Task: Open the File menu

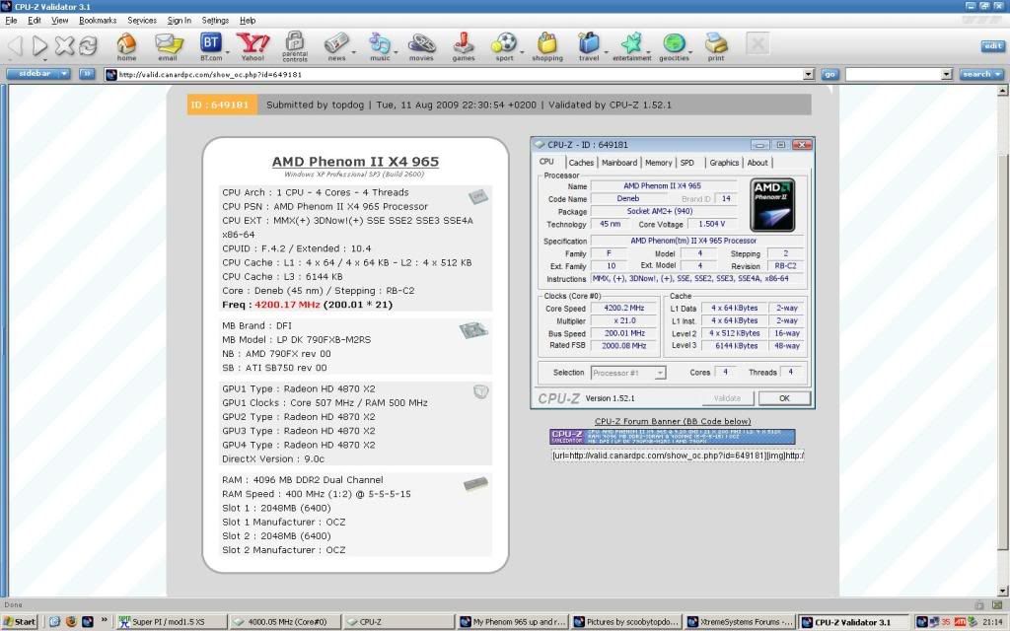Action: tap(11, 21)
